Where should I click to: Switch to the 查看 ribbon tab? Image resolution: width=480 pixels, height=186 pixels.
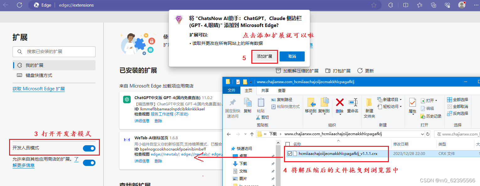tap(282, 90)
